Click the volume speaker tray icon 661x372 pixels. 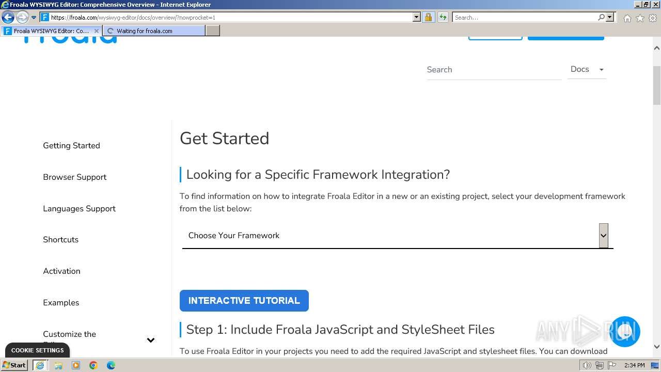587,365
